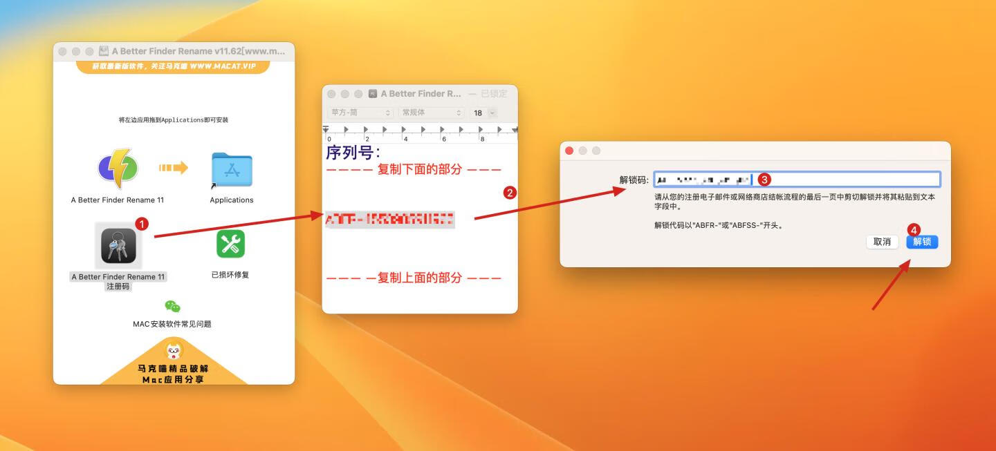
Task: Expand the font size 18 combo box arrow
Action: click(492, 113)
